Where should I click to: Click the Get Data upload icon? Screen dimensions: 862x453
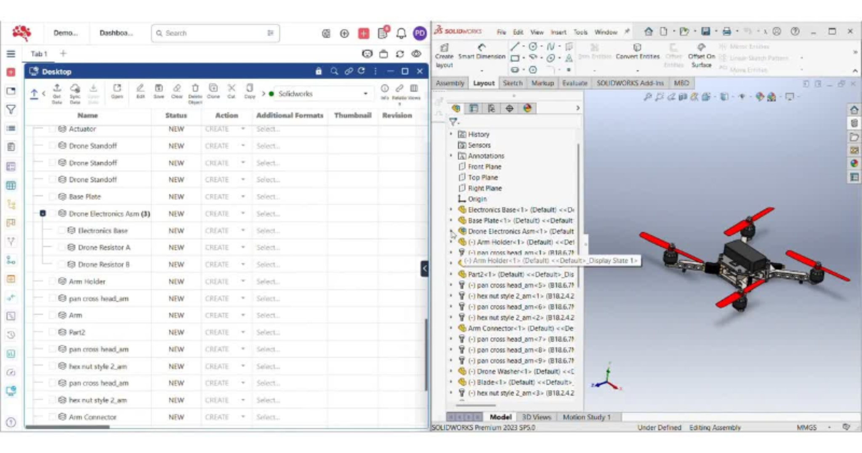coord(57,89)
